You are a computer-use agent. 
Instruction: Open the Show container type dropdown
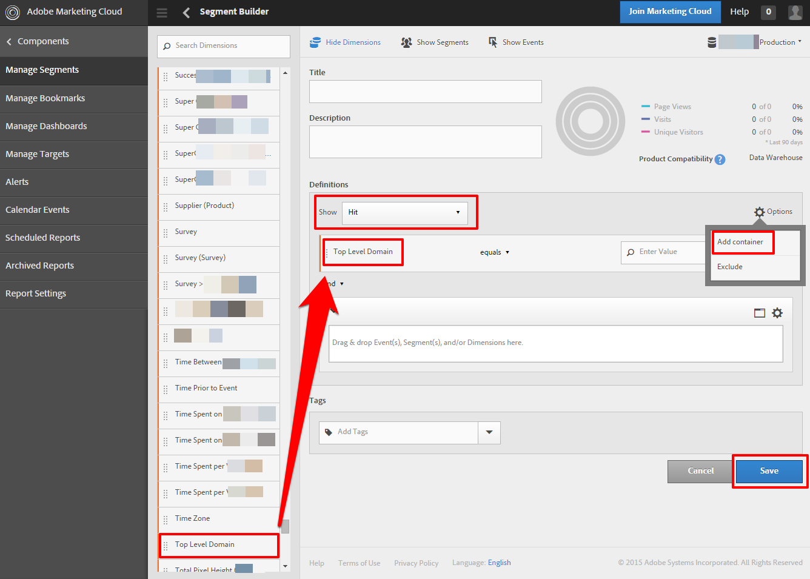coord(404,213)
